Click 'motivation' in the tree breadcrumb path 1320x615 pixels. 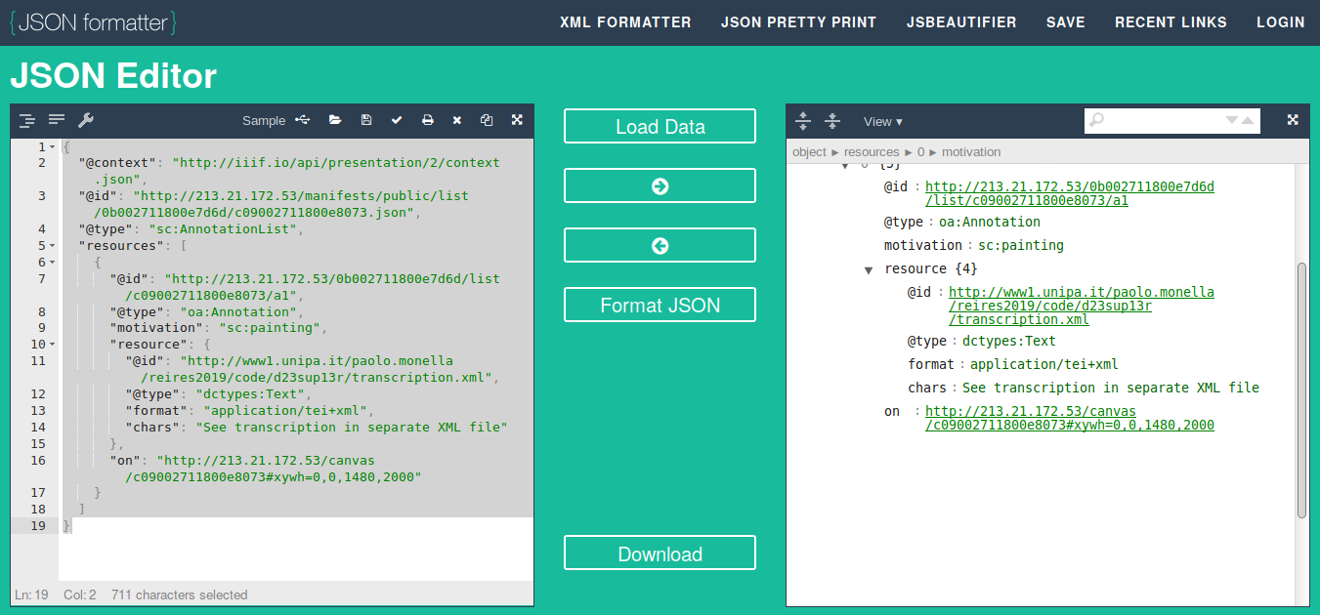pos(971,151)
